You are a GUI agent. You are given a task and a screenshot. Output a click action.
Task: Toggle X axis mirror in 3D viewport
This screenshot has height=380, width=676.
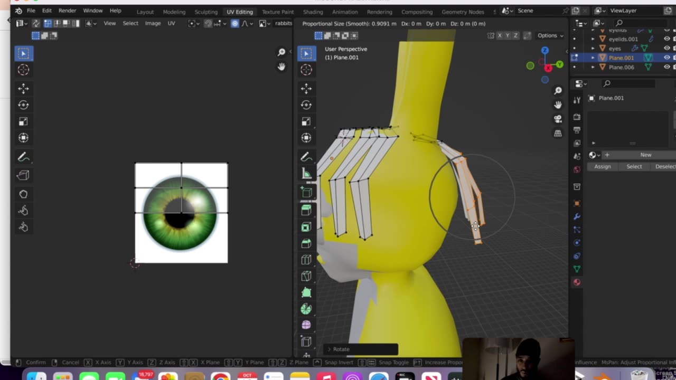(500, 35)
